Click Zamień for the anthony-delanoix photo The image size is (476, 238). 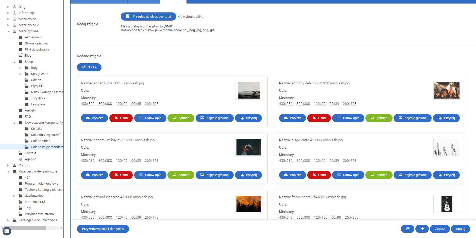click(379, 118)
